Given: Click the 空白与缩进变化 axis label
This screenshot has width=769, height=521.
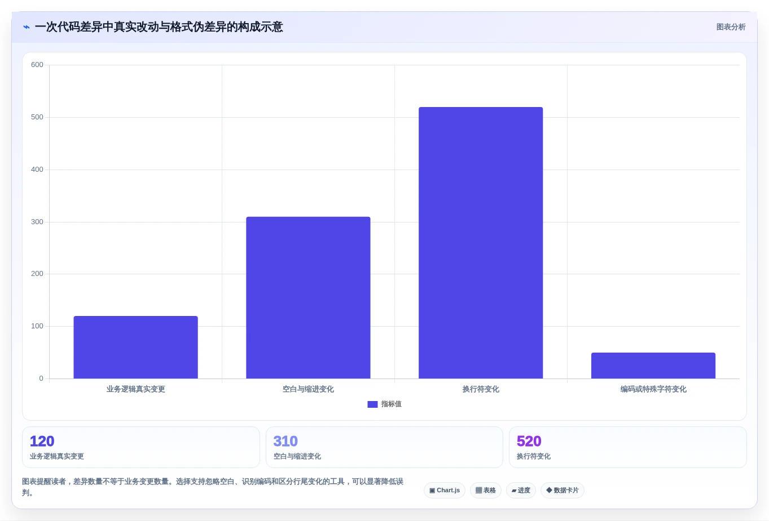Looking at the screenshot, I should [308, 389].
